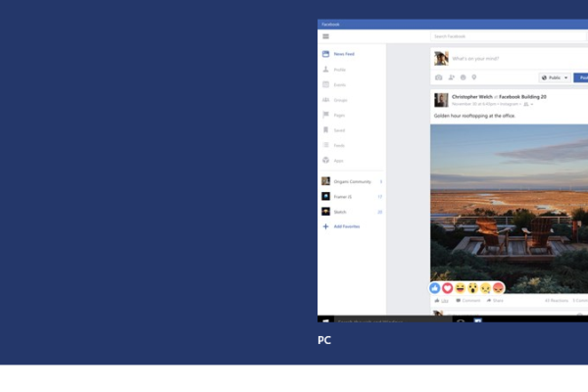Viewport: 588px width, 392px height.
Task: Click the Profile person icon
Action: coord(325,70)
